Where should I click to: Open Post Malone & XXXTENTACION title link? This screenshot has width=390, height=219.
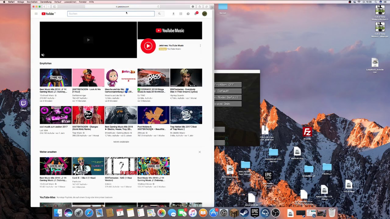[x=151, y=128]
